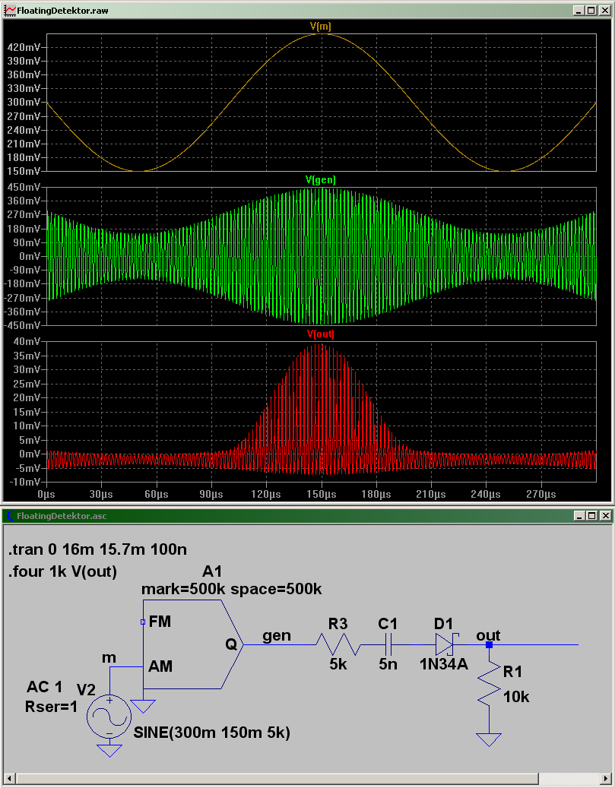Image resolution: width=615 pixels, height=788 pixels.
Task: Click the .four 1k V(out) directive
Action: point(63,572)
